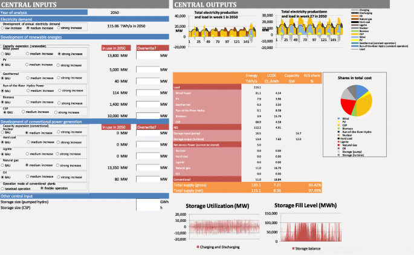Set PV expansion to medium increase
The height and width of the screenshot is (255, 414).
coord(27,65)
